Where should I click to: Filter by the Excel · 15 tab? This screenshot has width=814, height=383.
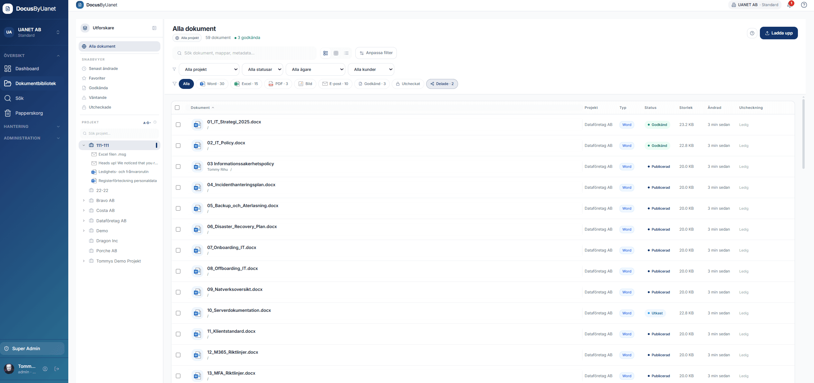[246, 84]
